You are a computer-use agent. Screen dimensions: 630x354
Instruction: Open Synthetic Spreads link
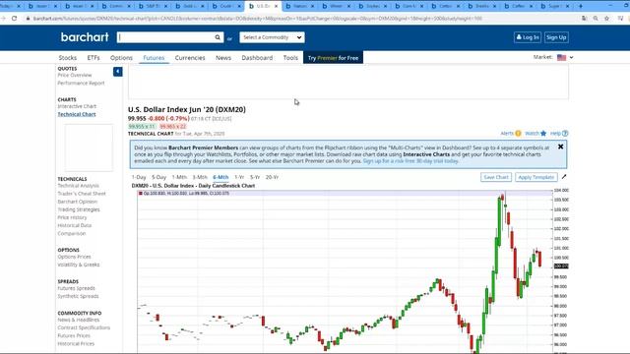tap(78, 296)
